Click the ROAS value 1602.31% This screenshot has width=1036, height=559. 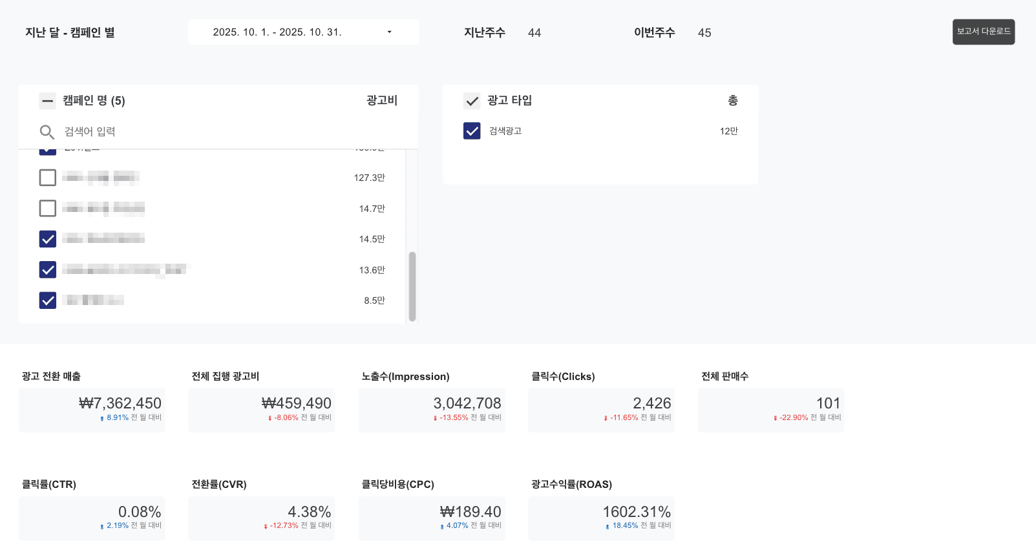pos(637,512)
